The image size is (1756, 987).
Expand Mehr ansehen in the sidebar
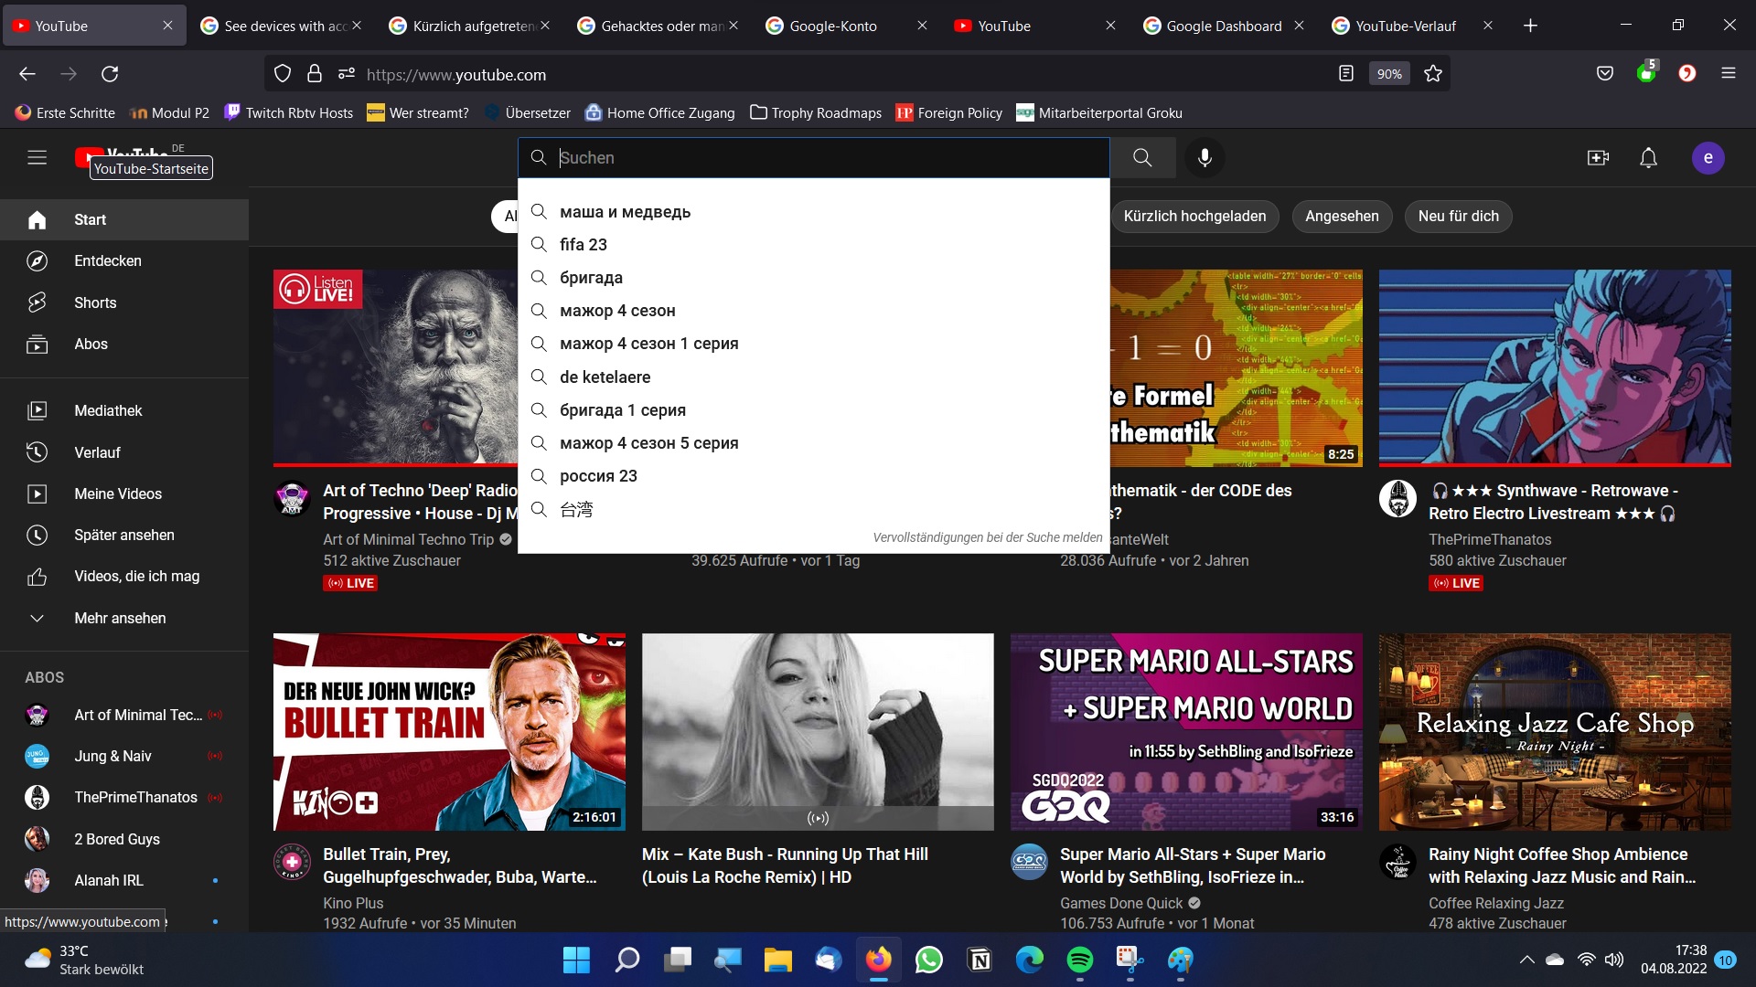tap(124, 619)
